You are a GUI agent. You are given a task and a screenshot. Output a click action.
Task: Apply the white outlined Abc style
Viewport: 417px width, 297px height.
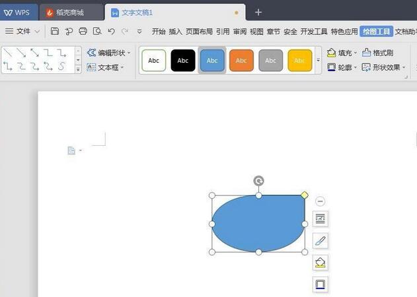[x=154, y=60]
